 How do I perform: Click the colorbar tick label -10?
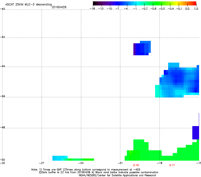point(109,9)
